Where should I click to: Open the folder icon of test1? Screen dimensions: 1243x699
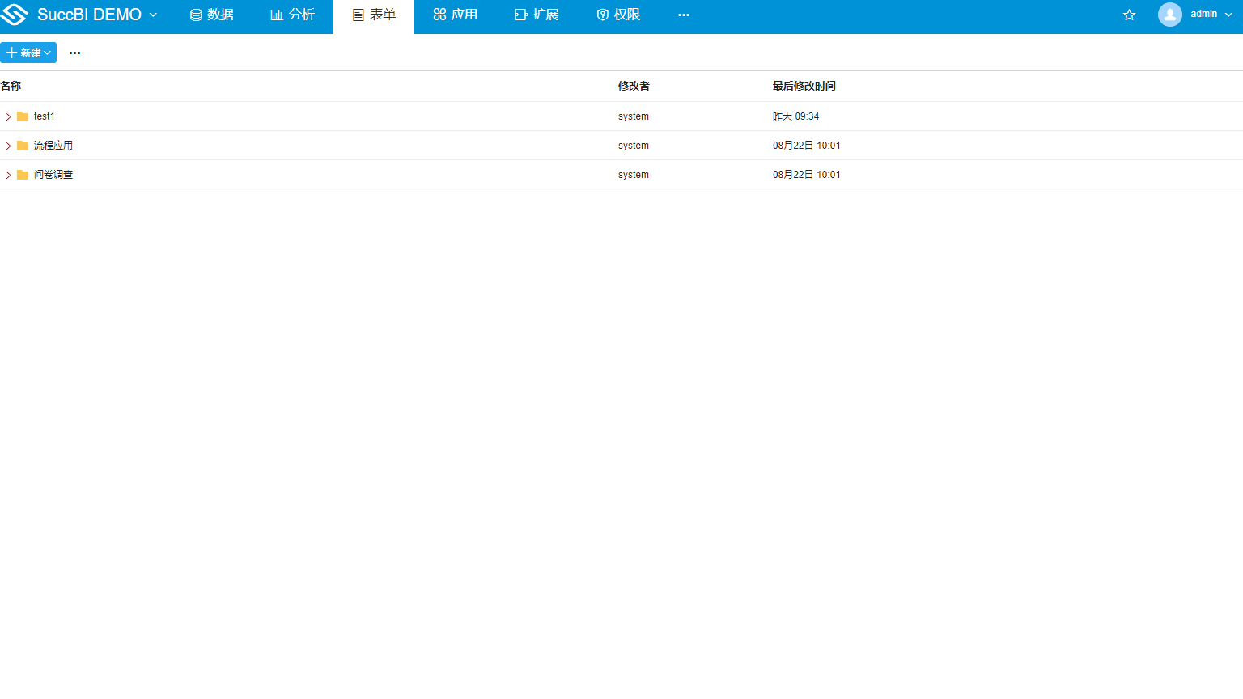(x=22, y=116)
